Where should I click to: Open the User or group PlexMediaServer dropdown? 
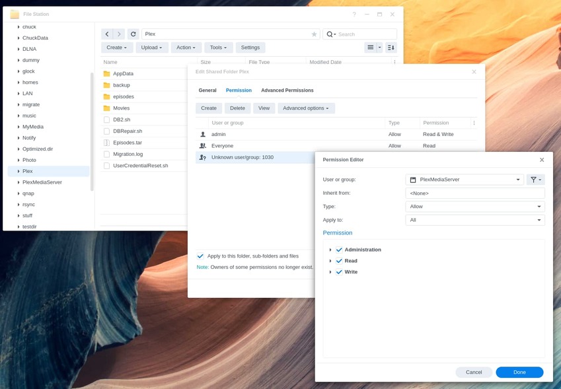465,180
